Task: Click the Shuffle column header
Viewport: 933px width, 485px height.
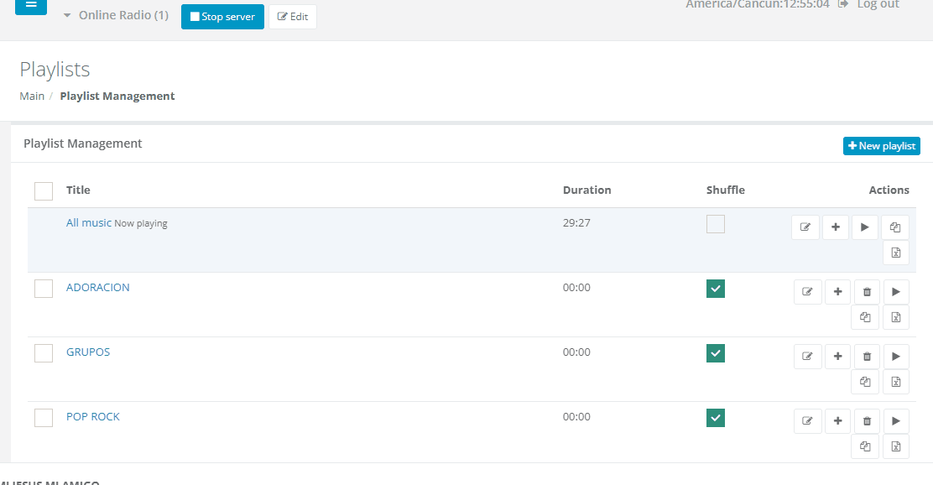Action: 725,190
